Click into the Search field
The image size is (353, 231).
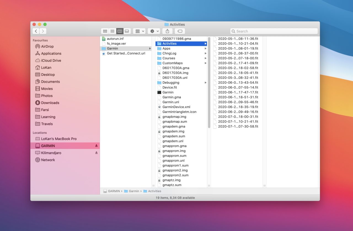(x=274, y=31)
